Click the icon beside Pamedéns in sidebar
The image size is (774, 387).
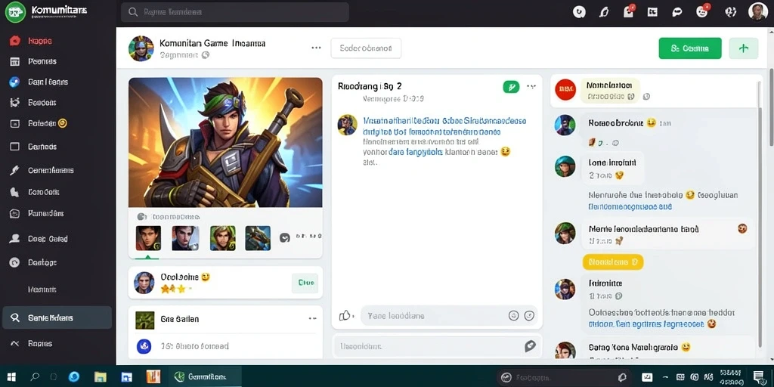click(15, 214)
